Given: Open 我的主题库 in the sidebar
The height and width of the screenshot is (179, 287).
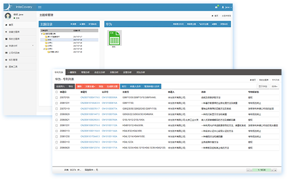Looking at the screenshot, I should pyautogui.click(x=14, y=39).
